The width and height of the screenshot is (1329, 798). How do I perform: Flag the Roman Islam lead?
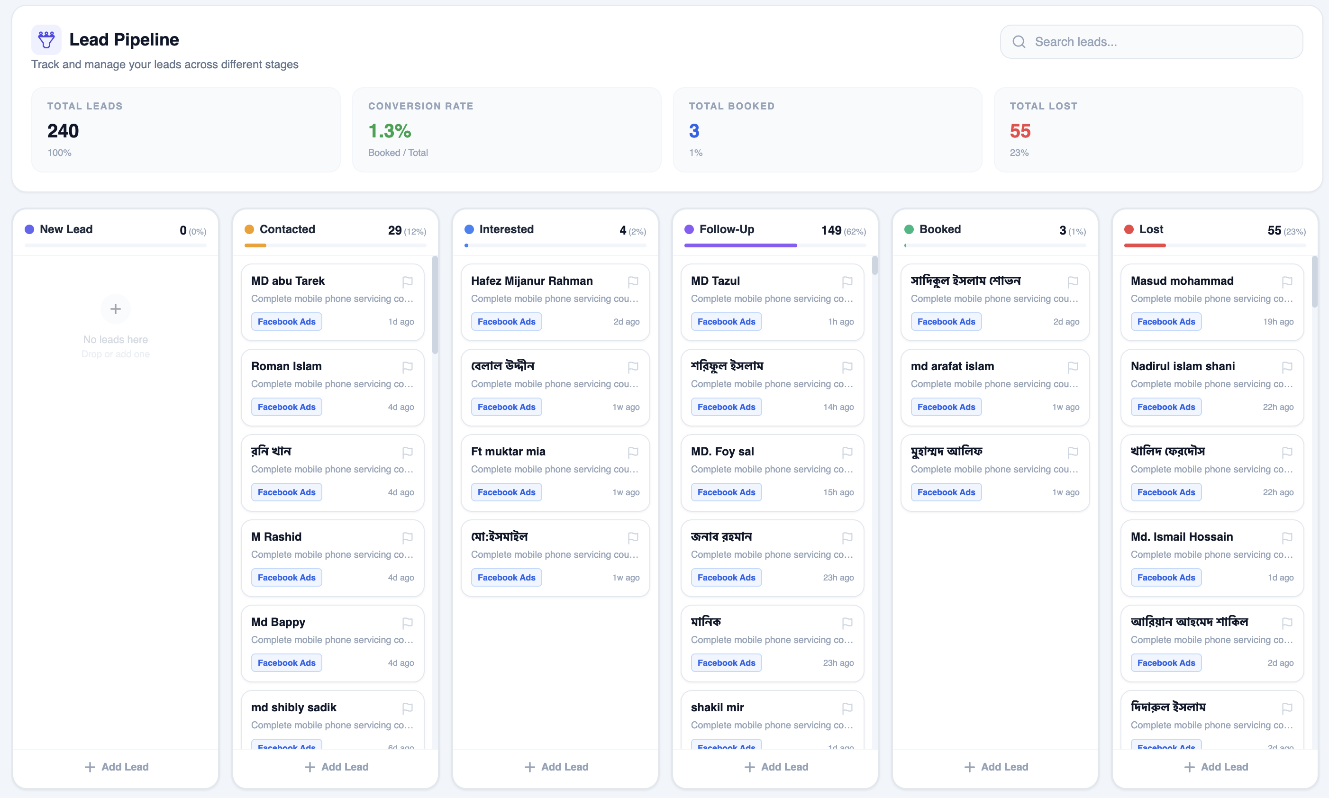tap(407, 367)
